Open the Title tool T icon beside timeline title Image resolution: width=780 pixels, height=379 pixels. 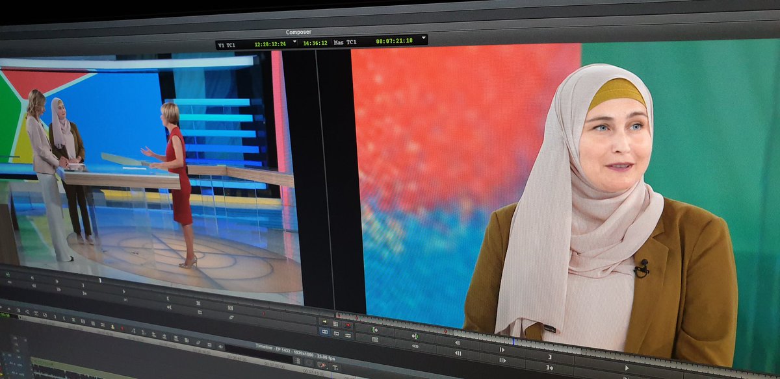coord(335,368)
